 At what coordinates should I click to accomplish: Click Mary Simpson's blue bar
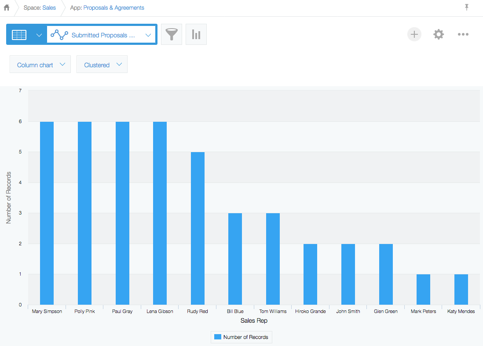47,213
